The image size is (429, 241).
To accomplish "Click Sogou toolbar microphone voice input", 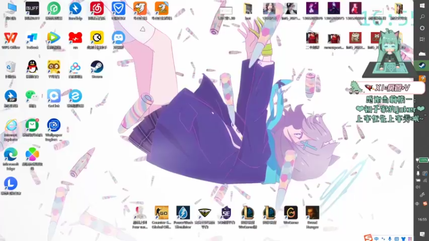I will click(390, 238).
